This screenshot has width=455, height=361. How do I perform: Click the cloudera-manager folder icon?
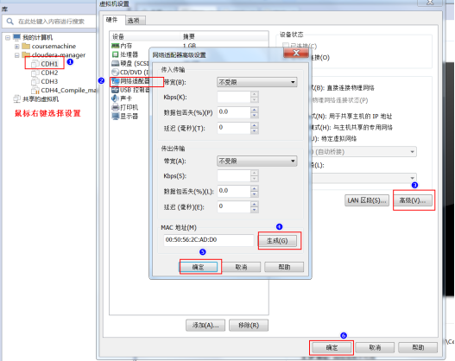pyautogui.click(x=26, y=54)
